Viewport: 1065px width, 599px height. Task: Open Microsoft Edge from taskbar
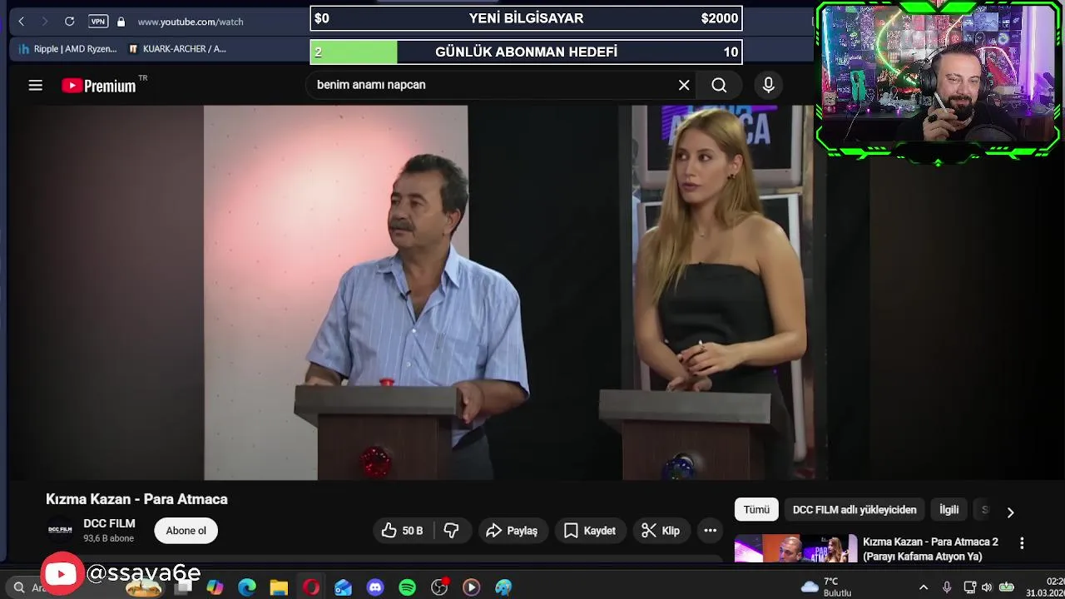tap(247, 587)
